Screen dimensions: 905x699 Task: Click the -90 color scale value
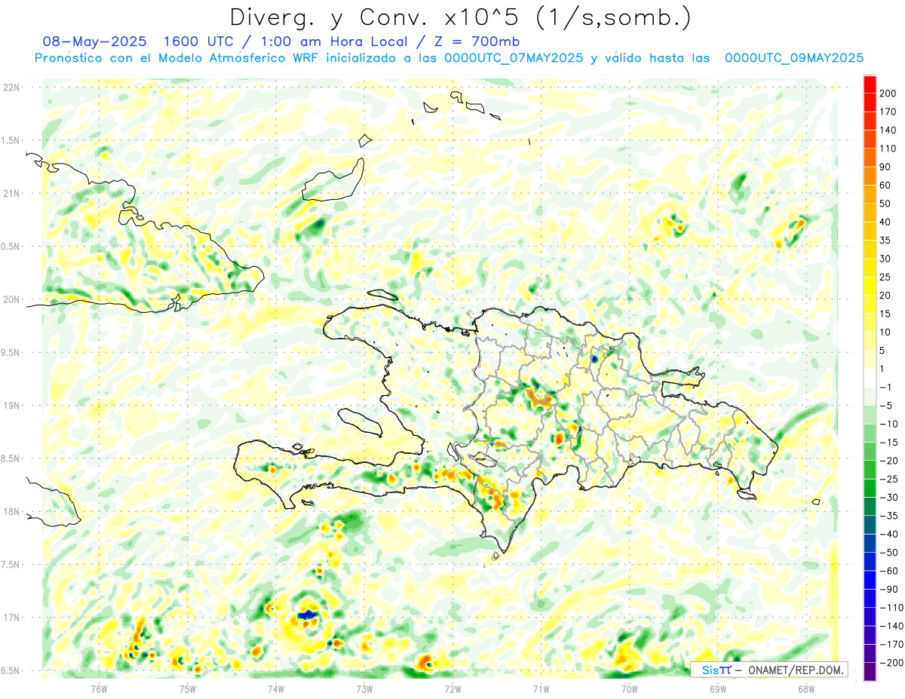[891, 589]
